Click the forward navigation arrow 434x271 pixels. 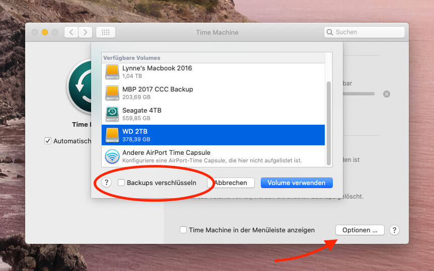tap(85, 32)
